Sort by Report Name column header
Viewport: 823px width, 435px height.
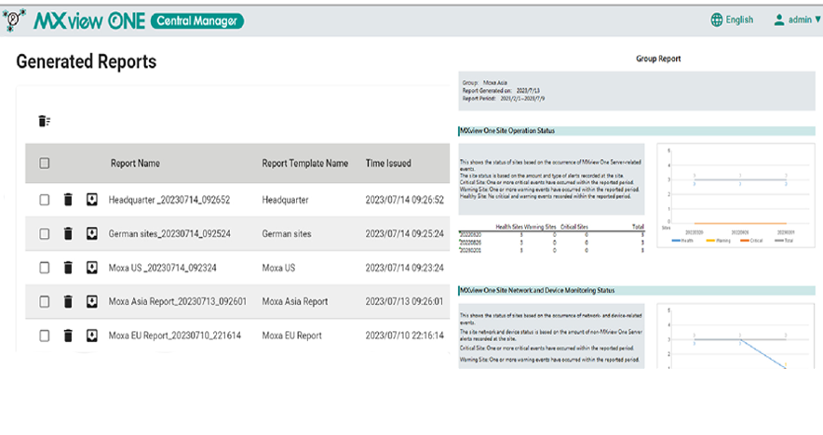pyautogui.click(x=135, y=164)
